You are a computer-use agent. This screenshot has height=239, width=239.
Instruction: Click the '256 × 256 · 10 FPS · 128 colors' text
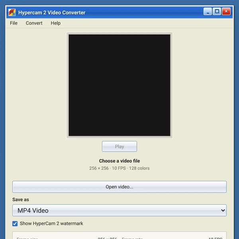tap(119, 168)
